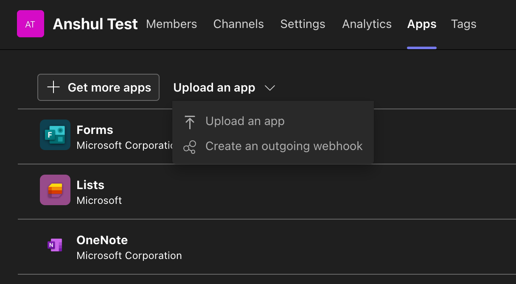
Task: Click the plus icon in Get more apps
Action: coord(53,87)
